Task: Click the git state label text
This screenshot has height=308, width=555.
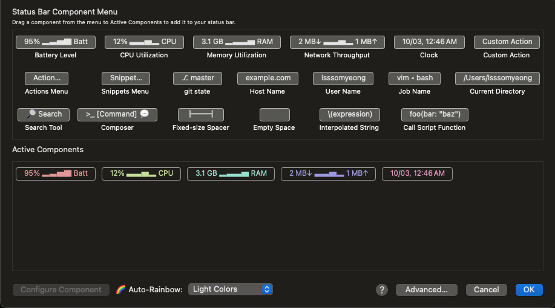Action: click(x=197, y=91)
